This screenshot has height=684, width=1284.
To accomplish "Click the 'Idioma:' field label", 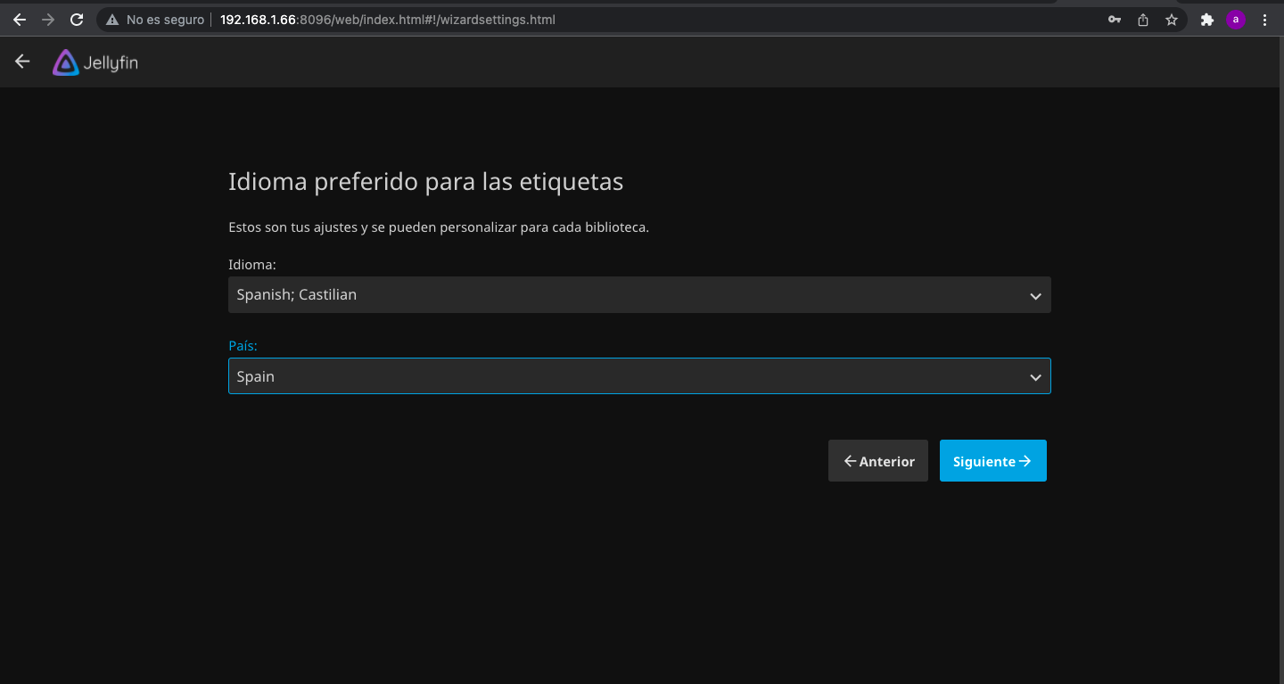I will pos(252,265).
